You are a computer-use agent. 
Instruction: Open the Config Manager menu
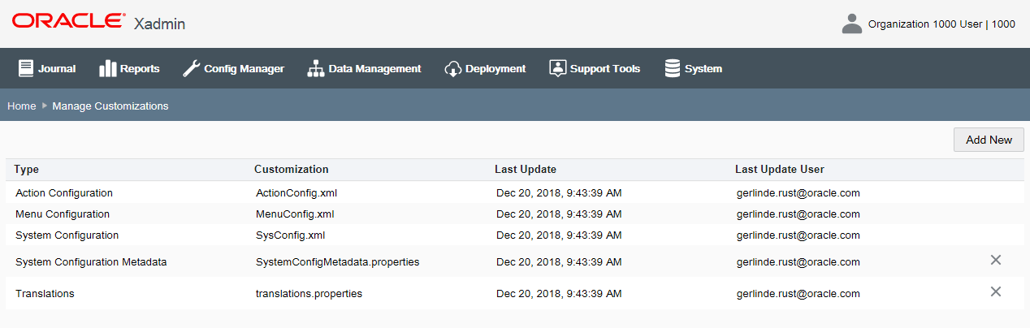click(244, 69)
